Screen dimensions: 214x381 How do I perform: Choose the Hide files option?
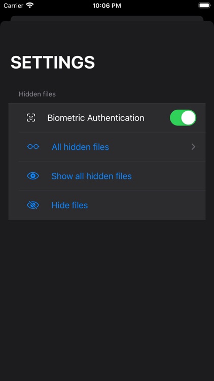(x=69, y=205)
